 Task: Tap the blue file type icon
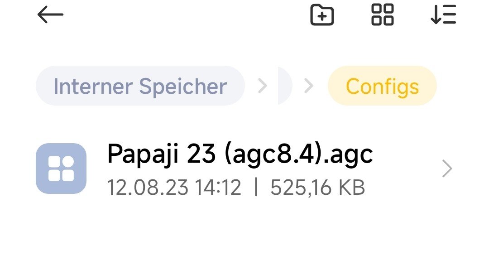point(61,169)
